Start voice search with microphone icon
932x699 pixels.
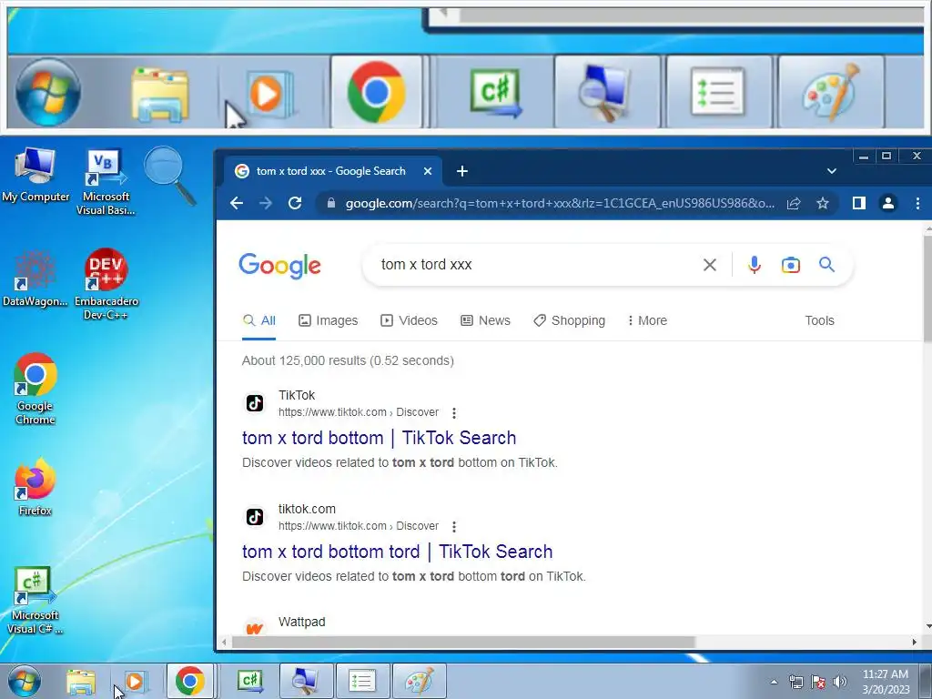pyautogui.click(x=755, y=265)
